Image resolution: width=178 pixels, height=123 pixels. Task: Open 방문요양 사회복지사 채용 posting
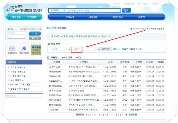pos(84,110)
